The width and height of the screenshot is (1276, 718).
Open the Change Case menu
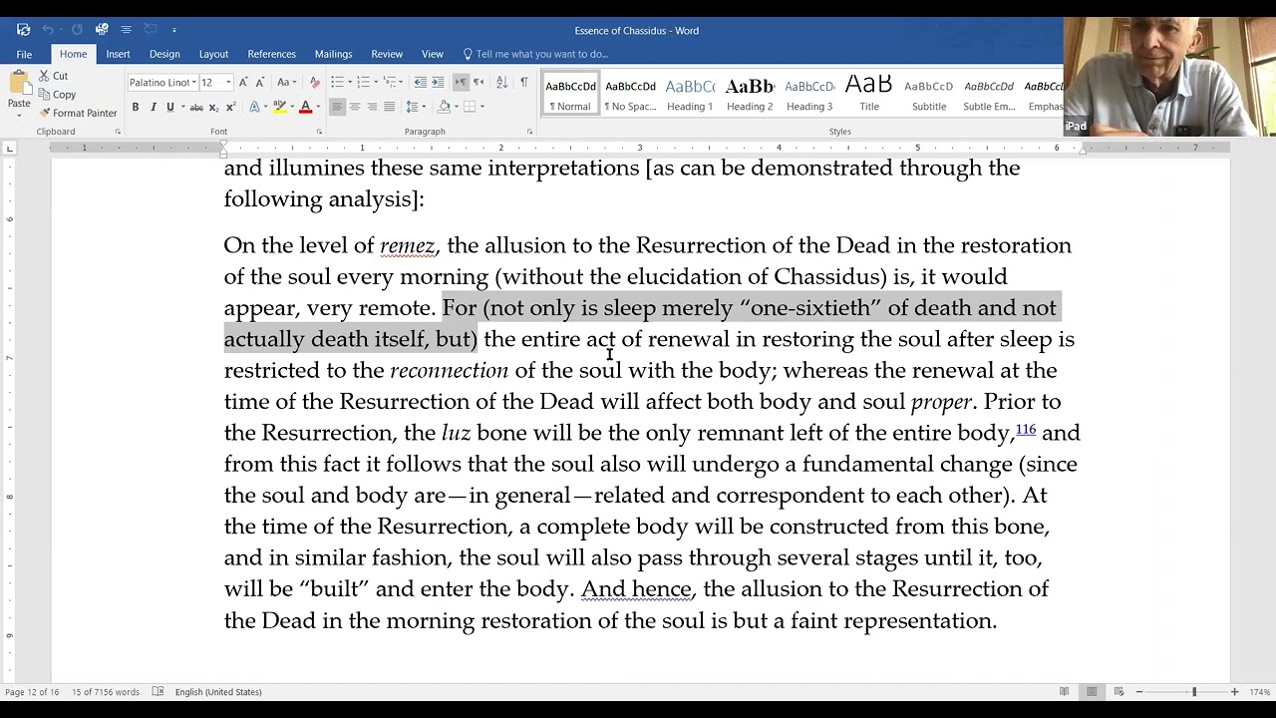286,82
